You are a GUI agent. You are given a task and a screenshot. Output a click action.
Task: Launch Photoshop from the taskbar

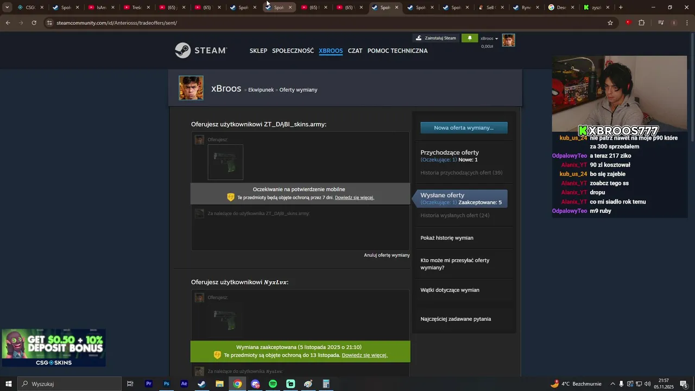coord(166,384)
